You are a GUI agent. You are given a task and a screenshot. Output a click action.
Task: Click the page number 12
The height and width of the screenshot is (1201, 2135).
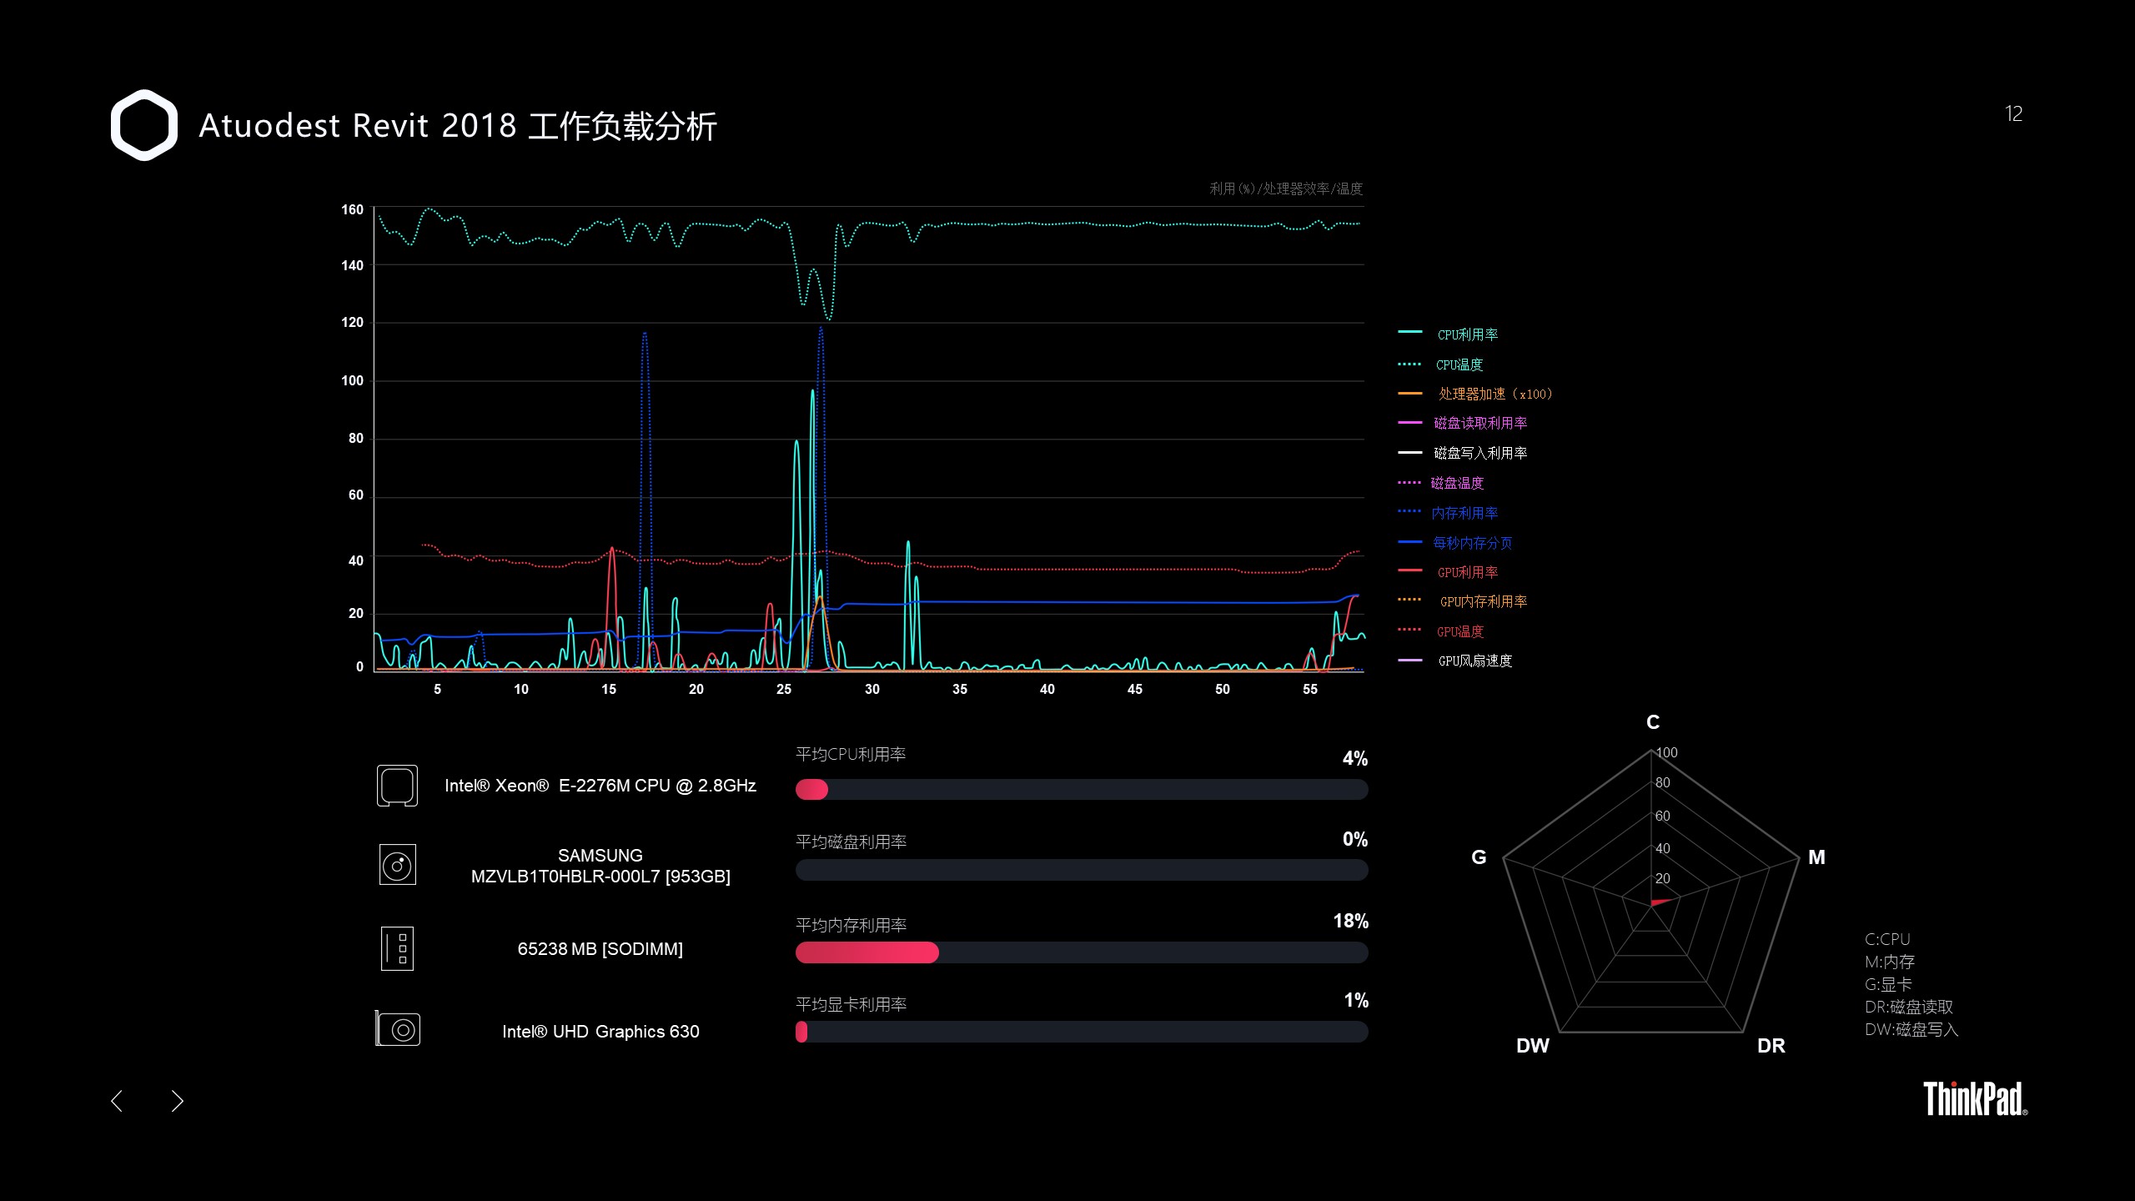[x=2013, y=114]
